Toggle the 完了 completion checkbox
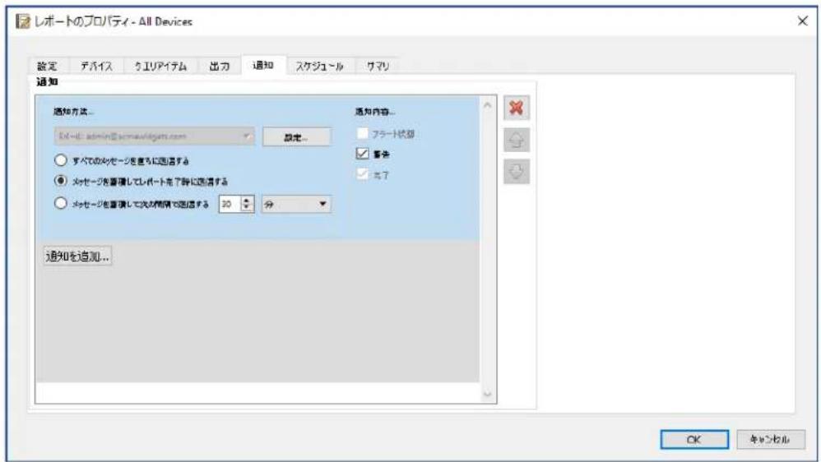The height and width of the screenshot is (462, 821). (362, 174)
